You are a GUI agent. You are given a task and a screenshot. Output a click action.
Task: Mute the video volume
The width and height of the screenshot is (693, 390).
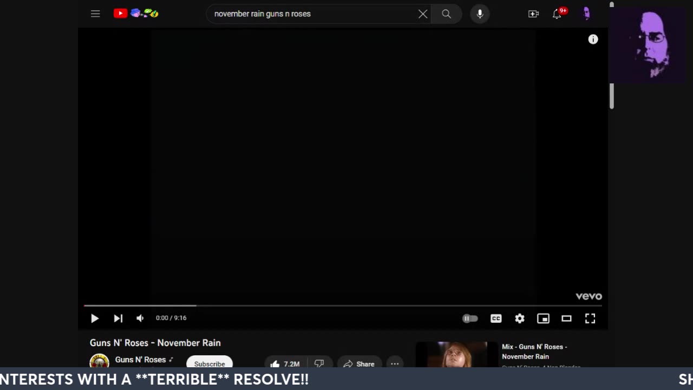[140, 318]
